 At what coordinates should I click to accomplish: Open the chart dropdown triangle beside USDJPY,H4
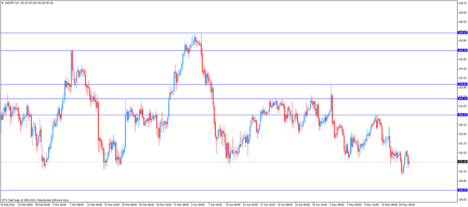pos(2,3)
